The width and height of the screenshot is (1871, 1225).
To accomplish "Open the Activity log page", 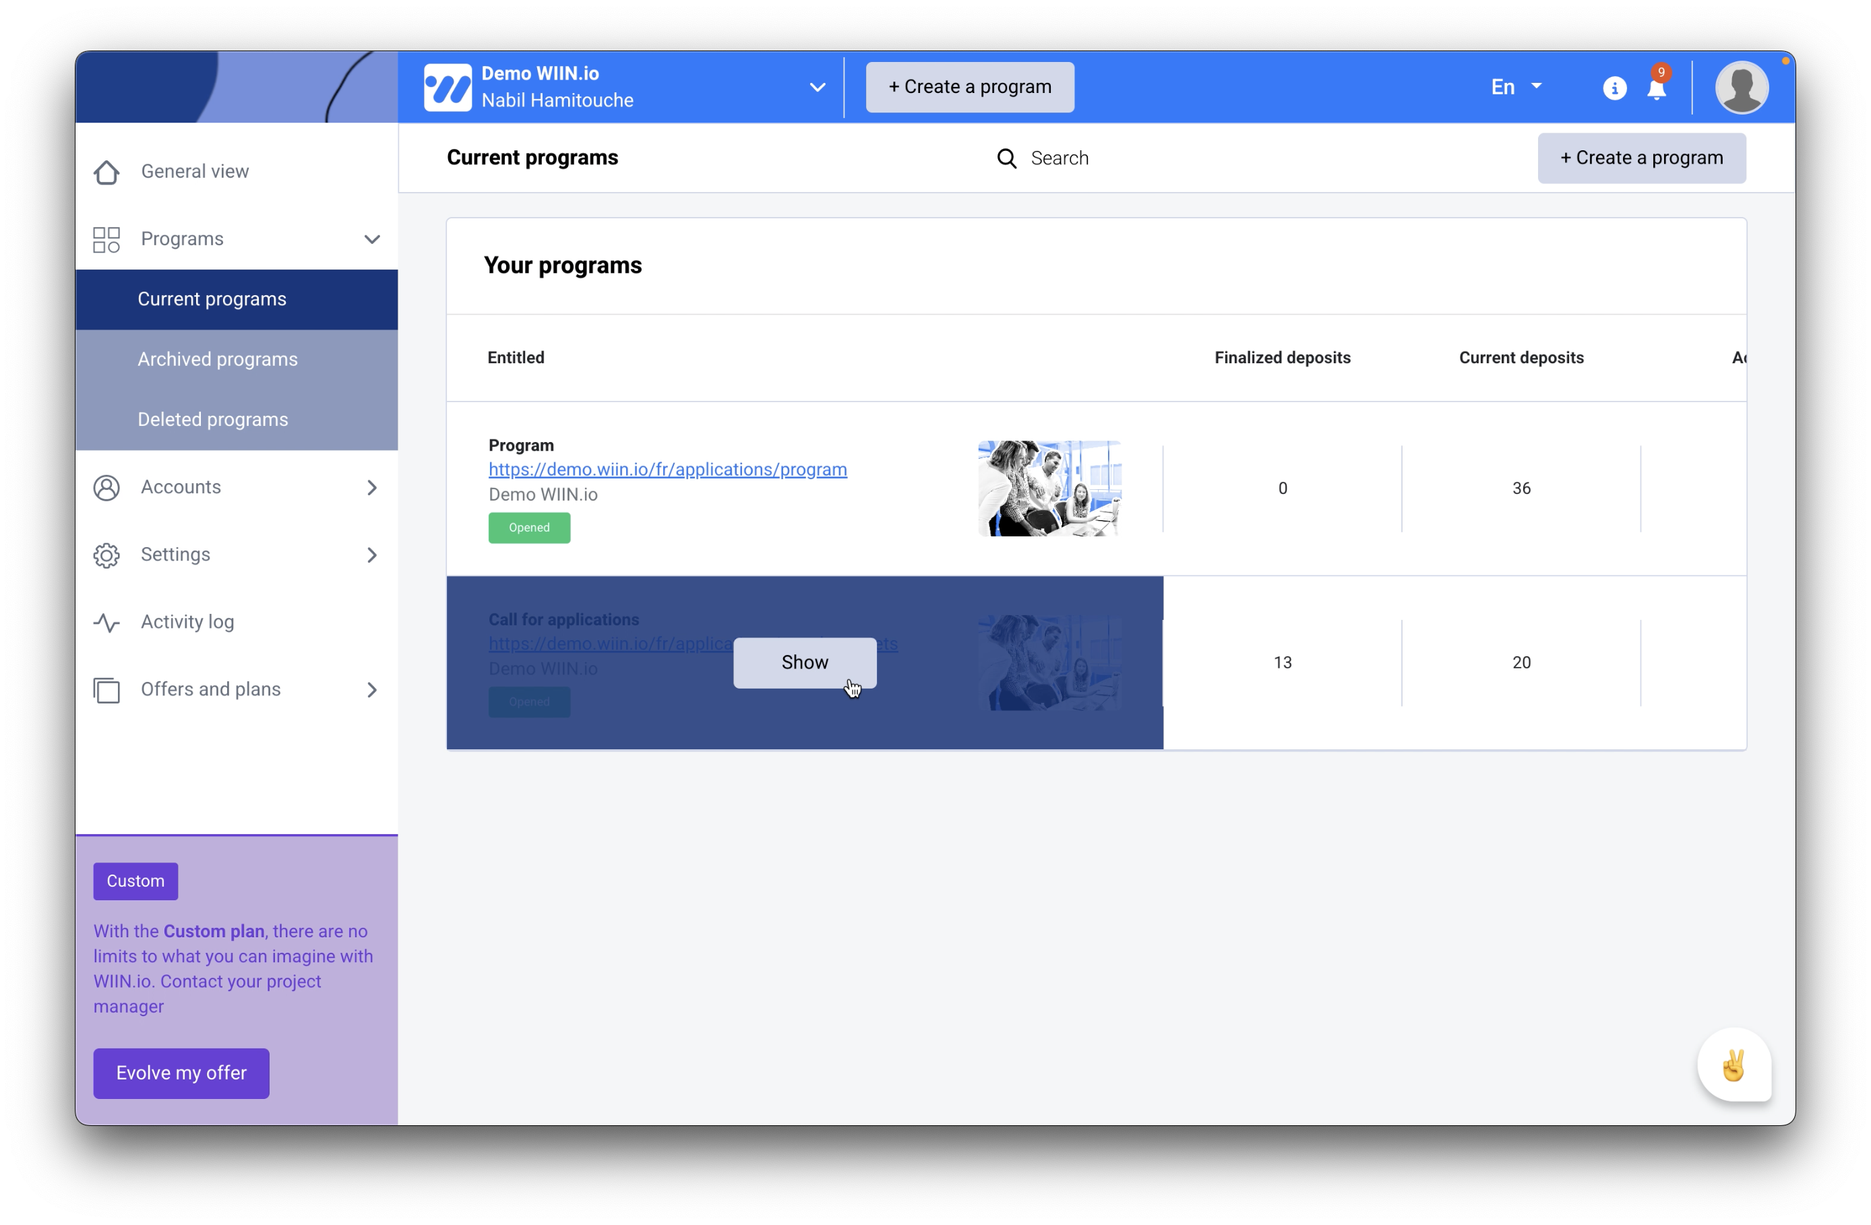I will click(x=237, y=623).
